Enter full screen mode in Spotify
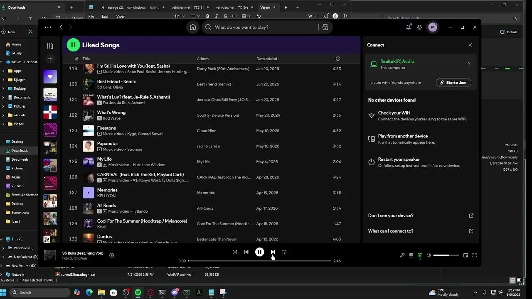This screenshot has height=299, width=532. pos(475,255)
